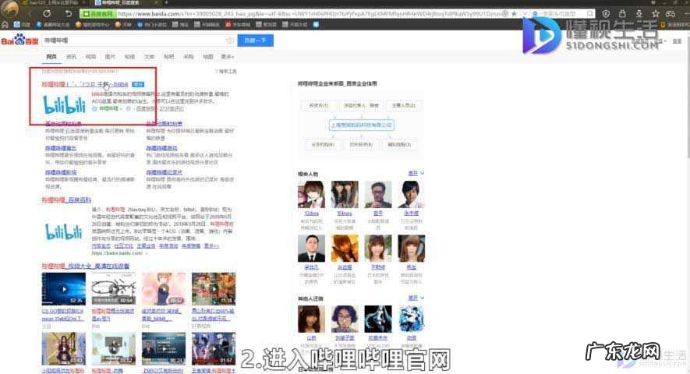Click 法定代表人 node in company chart
The image size is (690, 374).
click(x=361, y=106)
